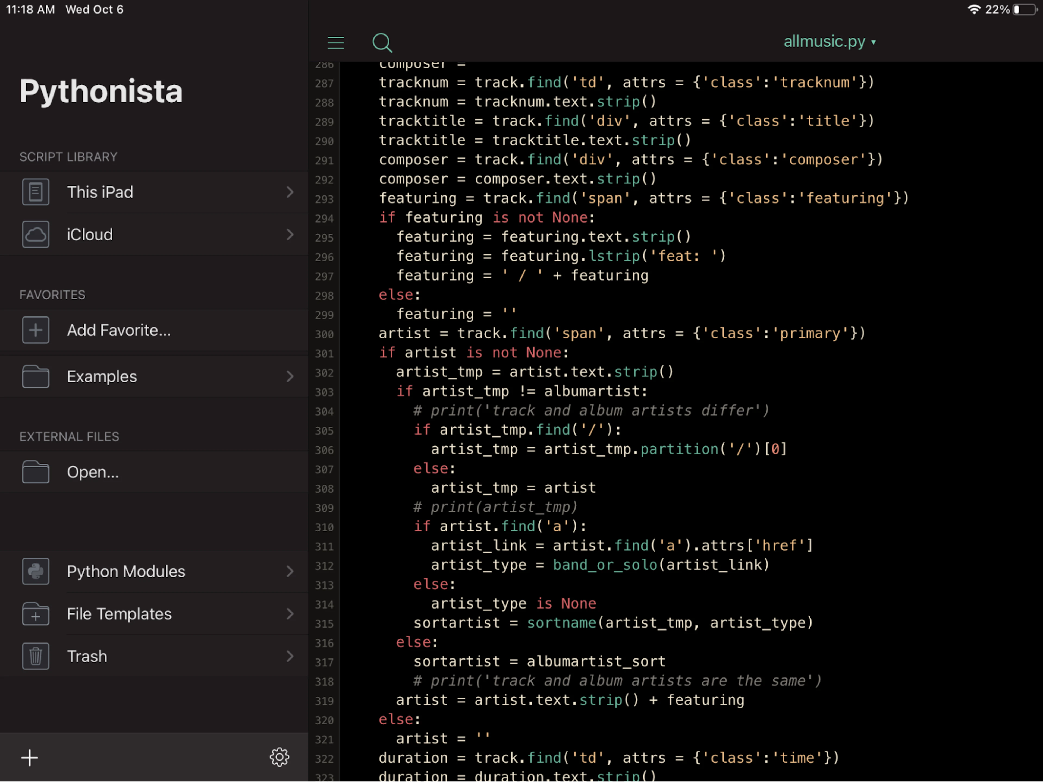Expand the Python Modules chevron

click(x=290, y=571)
